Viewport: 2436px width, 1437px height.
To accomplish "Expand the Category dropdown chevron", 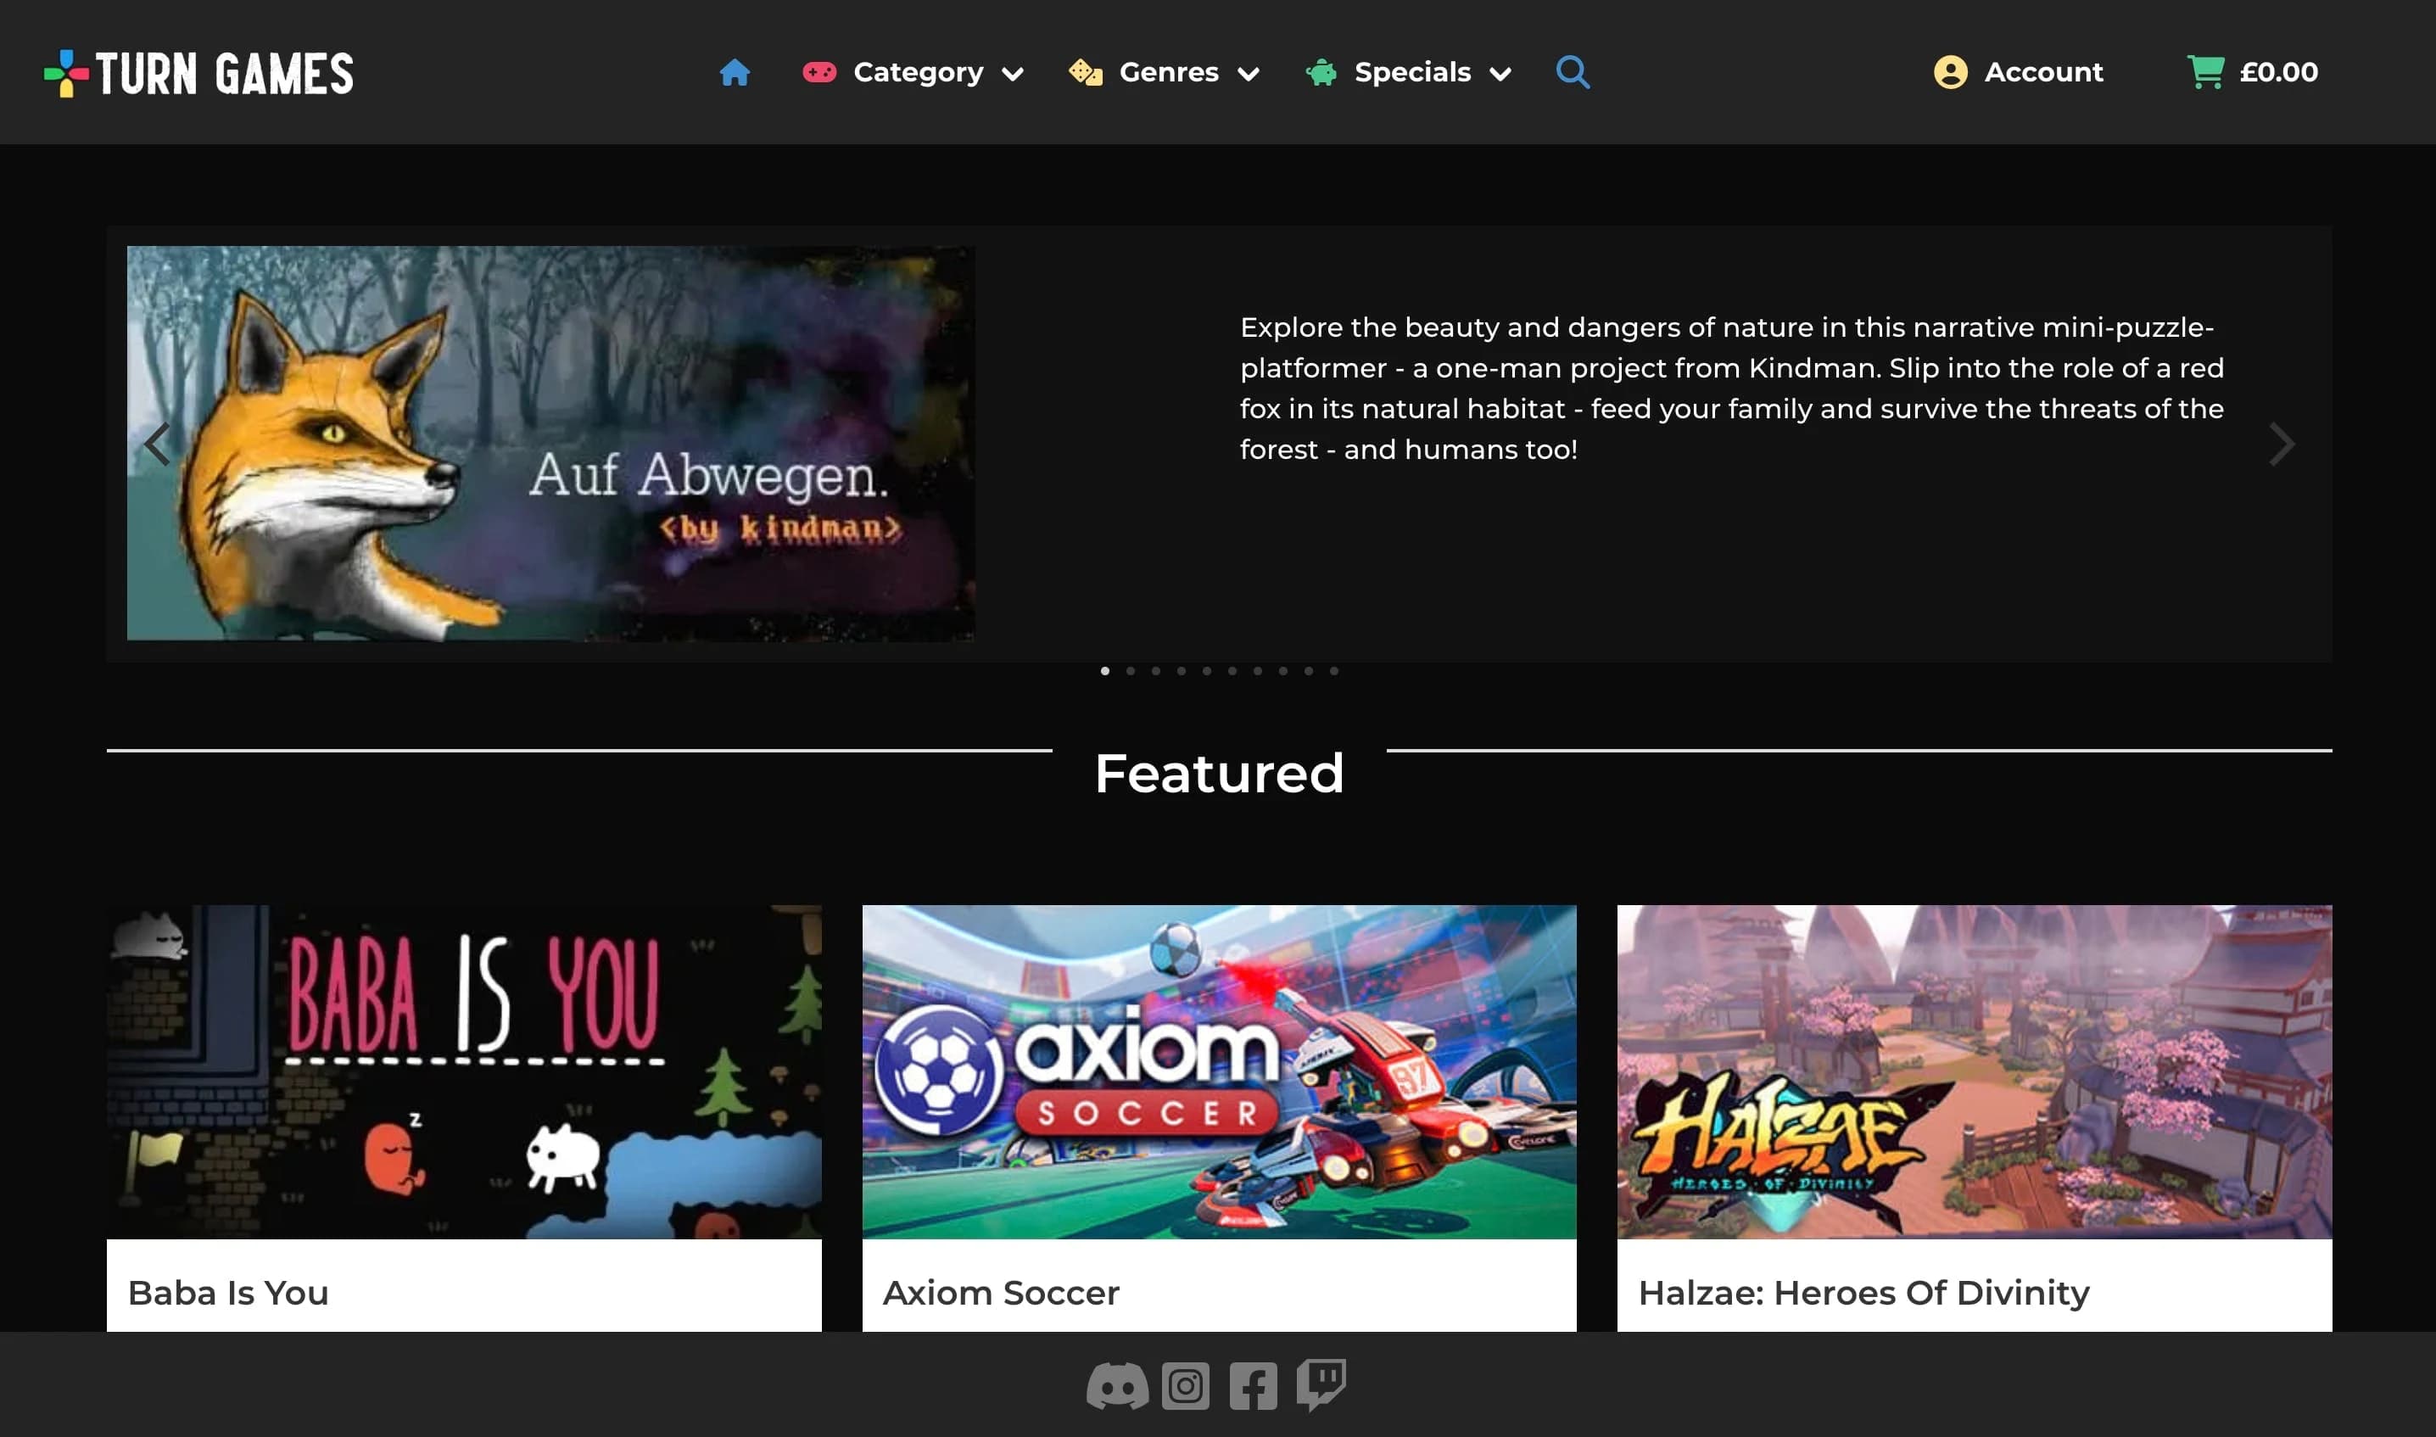I will 1013,75.
